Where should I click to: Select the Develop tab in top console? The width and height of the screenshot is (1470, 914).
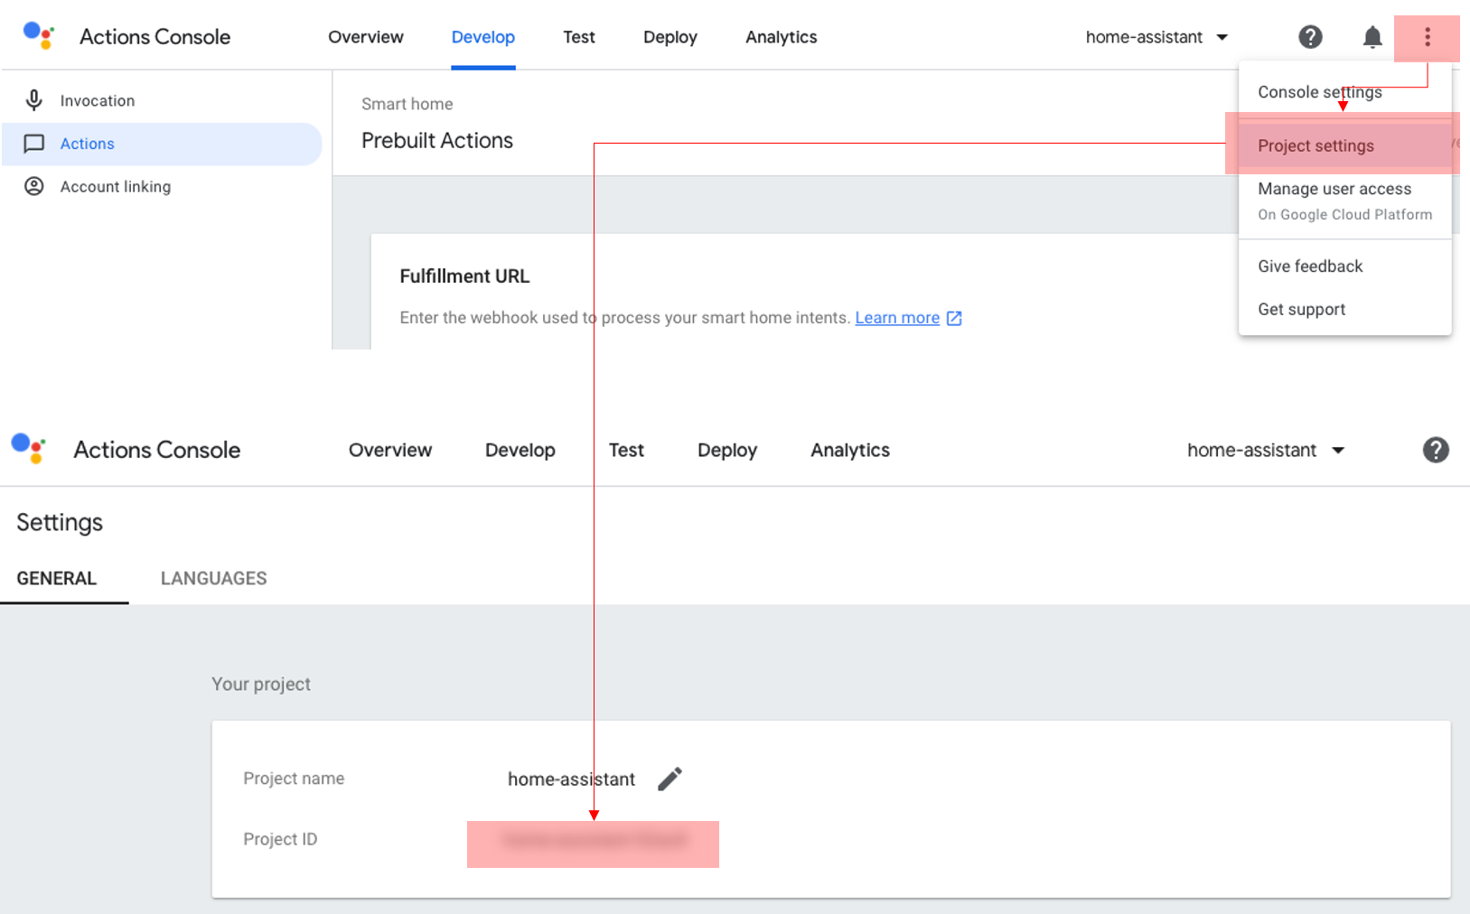[x=483, y=37]
